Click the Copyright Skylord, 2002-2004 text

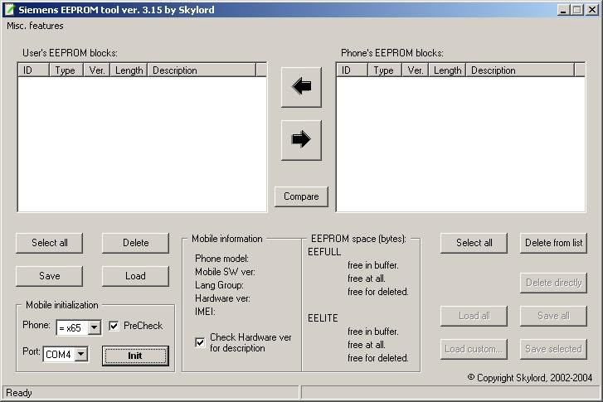530,378
